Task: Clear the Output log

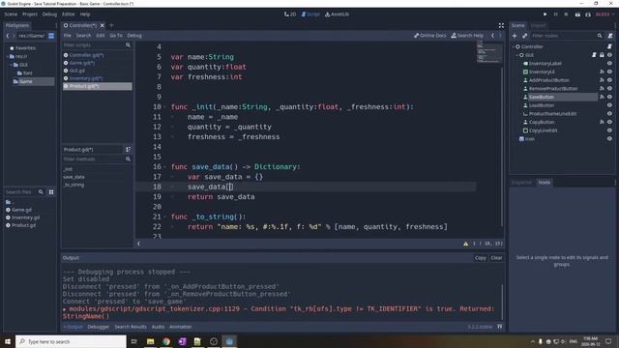Action: pos(496,258)
